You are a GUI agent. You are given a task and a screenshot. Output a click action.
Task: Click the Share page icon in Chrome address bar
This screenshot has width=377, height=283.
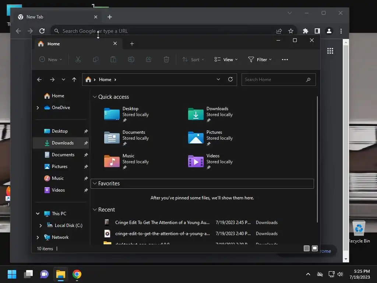click(x=279, y=31)
